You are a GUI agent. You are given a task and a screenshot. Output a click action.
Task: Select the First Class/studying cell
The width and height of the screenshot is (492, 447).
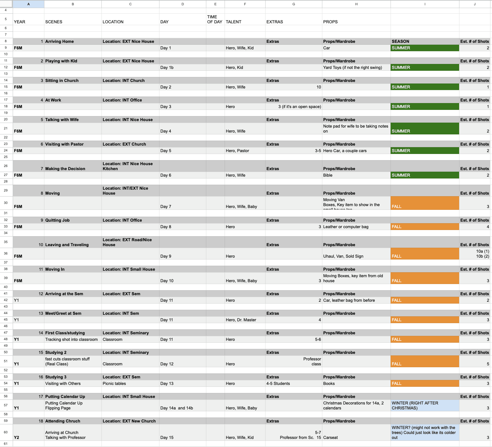pos(73,333)
